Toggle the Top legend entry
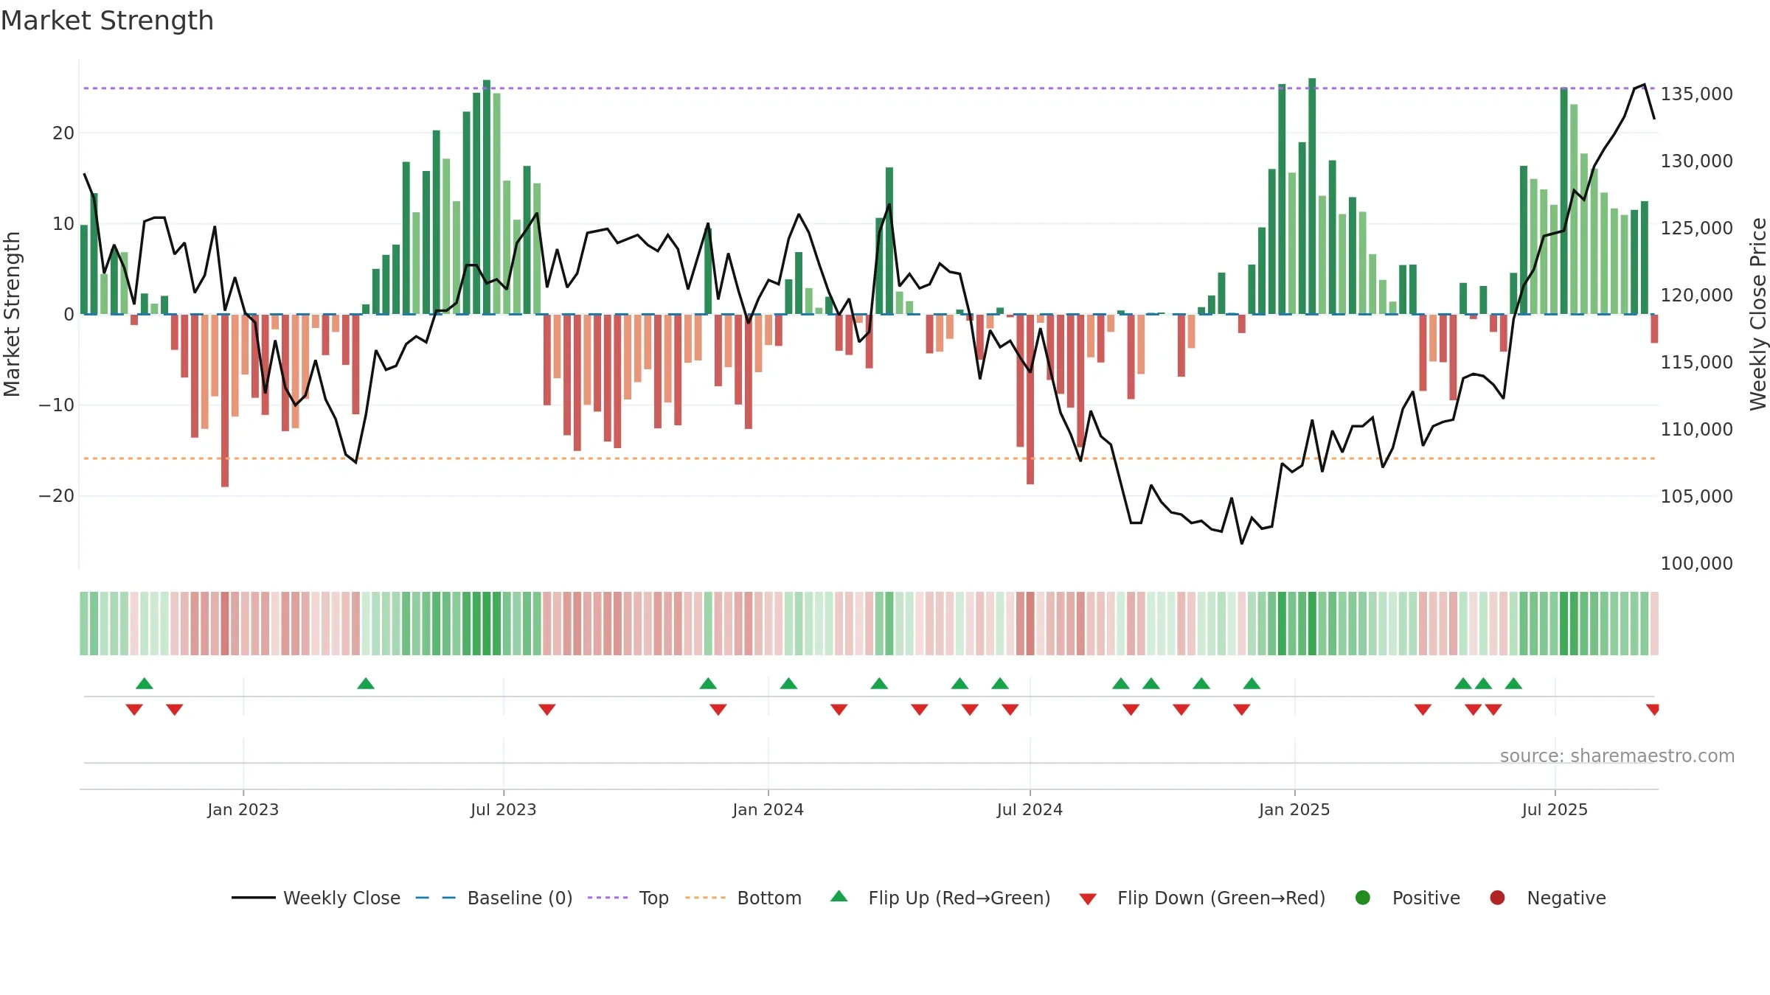Screen dimensions: 1770x995 tap(628, 898)
